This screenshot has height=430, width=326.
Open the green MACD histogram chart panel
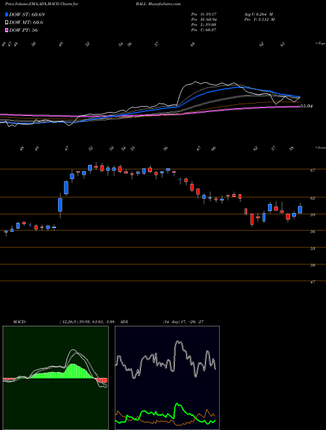(x=55, y=378)
